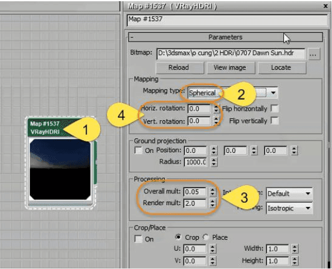Viewport: 332px width, 269px height.
Task: Click the Render mult spinner arrows
Action: point(212,203)
